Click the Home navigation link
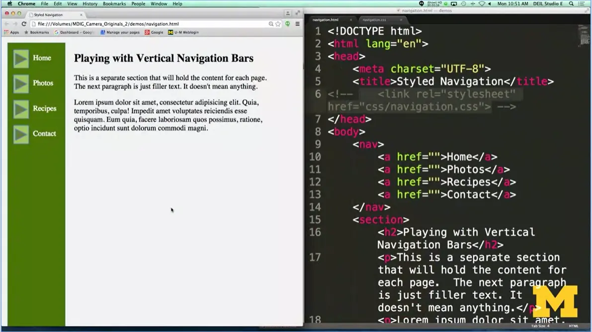This screenshot has height=332, width=592. click(42, 58)
